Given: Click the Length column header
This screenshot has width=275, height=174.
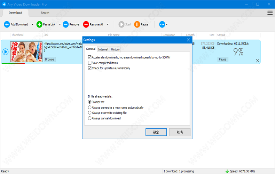Looking at the screenshot, I should [190, 35].
